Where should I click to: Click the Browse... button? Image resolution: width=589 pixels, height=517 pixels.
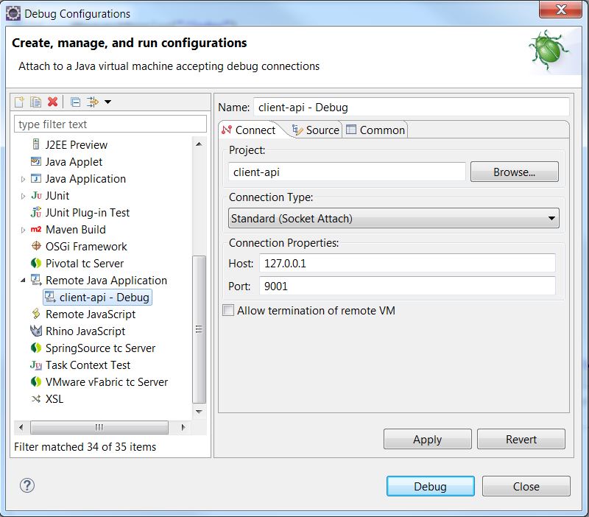pos(514,172)
